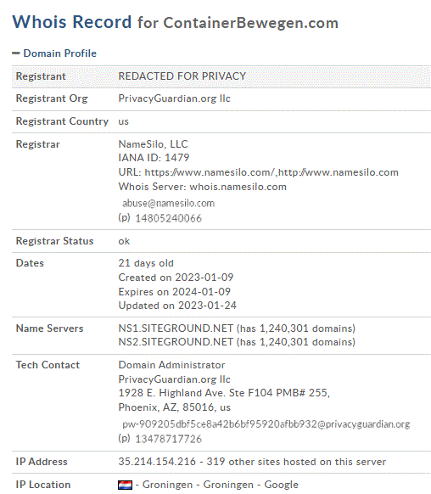Image resolution: width=431 pixels, height=494 pixels.
Task: Click the privacyguardian.org tech contact email
Action: 266,424
